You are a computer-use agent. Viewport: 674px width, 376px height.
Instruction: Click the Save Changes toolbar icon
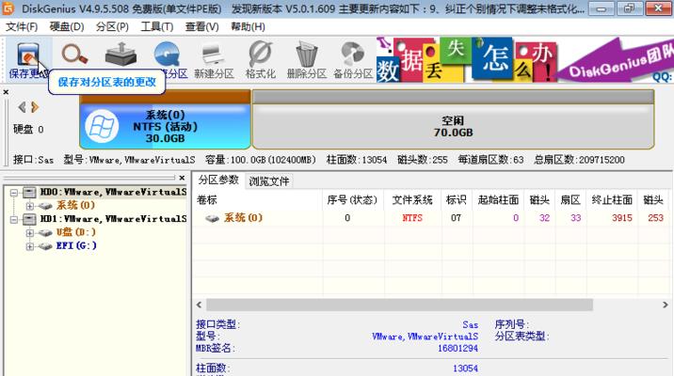[x=28, y=55]
